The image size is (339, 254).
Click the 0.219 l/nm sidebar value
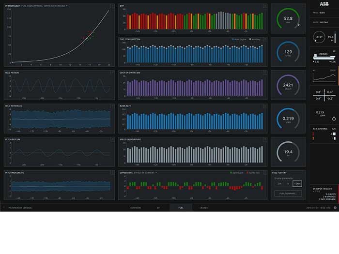click(x=320, y=114)
